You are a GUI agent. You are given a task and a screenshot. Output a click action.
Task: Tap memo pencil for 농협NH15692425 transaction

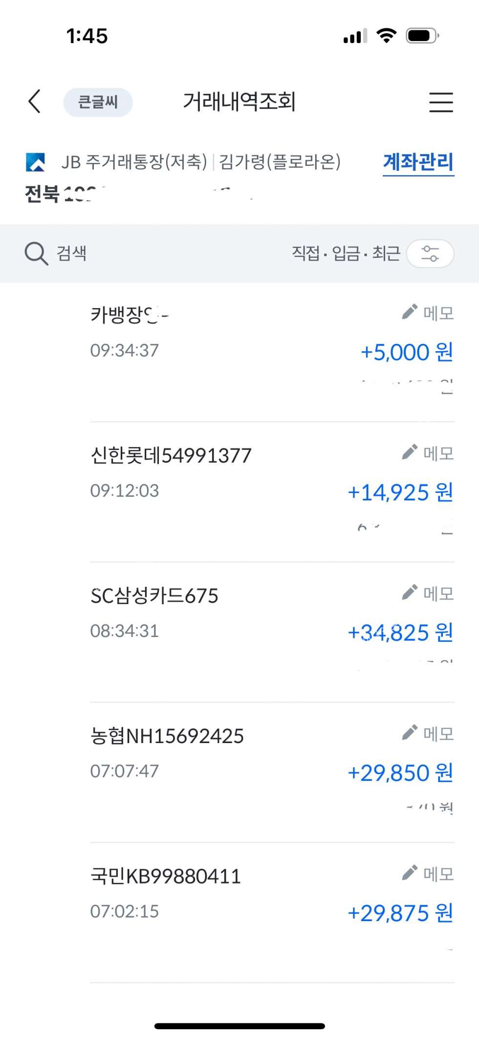[410, 733]
